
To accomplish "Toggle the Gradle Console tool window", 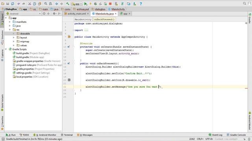I will click(236, 135).
